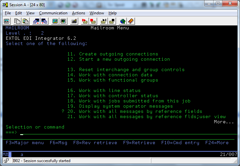
Task: Open the Communication menu
Action: coord(53,13)
